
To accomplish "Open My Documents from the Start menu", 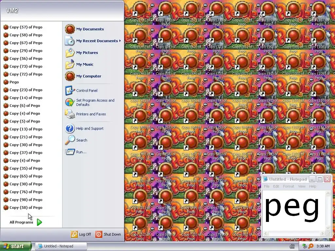I will 85,29.
